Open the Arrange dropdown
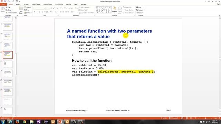This screenshot has width=221, height=124. 115,10
